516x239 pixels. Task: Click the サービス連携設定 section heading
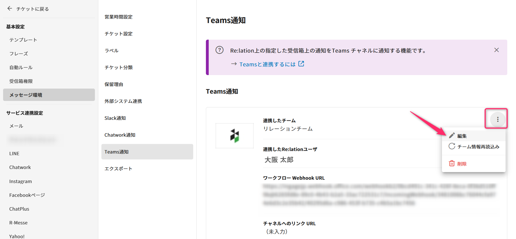pyautogui.click(x=25, y=113)
